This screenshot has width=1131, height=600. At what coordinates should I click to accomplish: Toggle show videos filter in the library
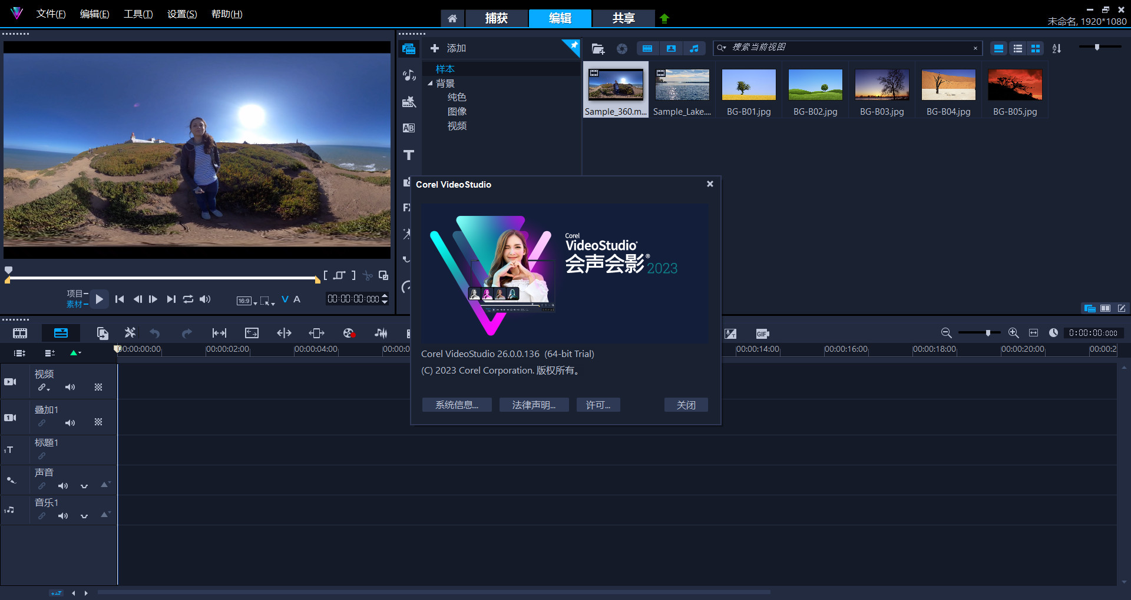coord(647,49)
